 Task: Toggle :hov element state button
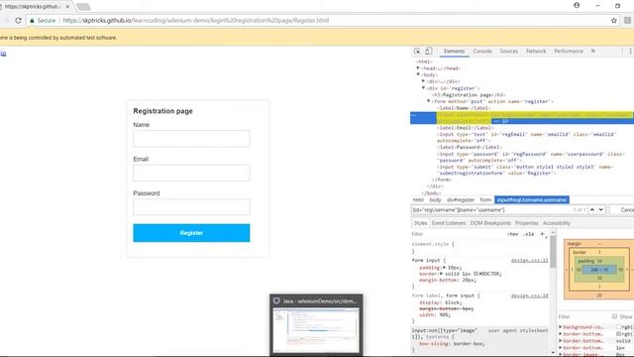[513, 234]
